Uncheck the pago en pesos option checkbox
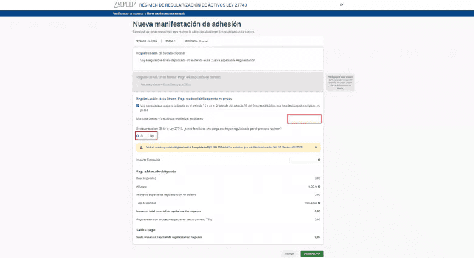Image resolution: width=474 pixels, height=258 pixels. (x=138, y=106)
